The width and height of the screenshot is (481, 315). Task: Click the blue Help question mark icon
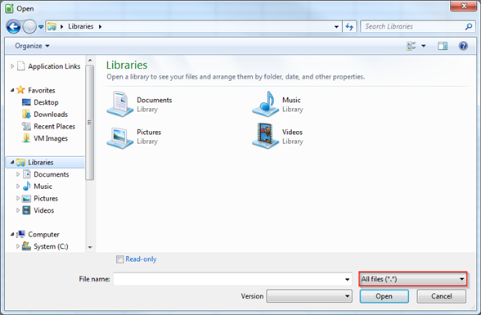(463, 46)
